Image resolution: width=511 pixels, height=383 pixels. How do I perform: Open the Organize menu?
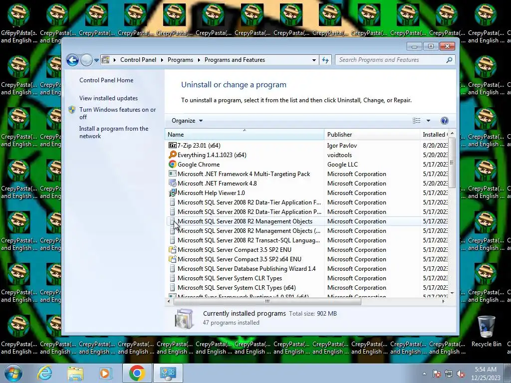(187, 121)
